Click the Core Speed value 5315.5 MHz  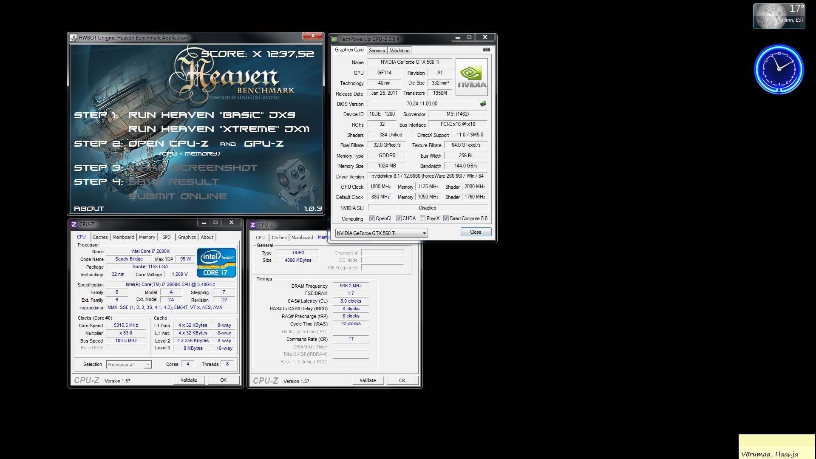click(x=126, y=326)
